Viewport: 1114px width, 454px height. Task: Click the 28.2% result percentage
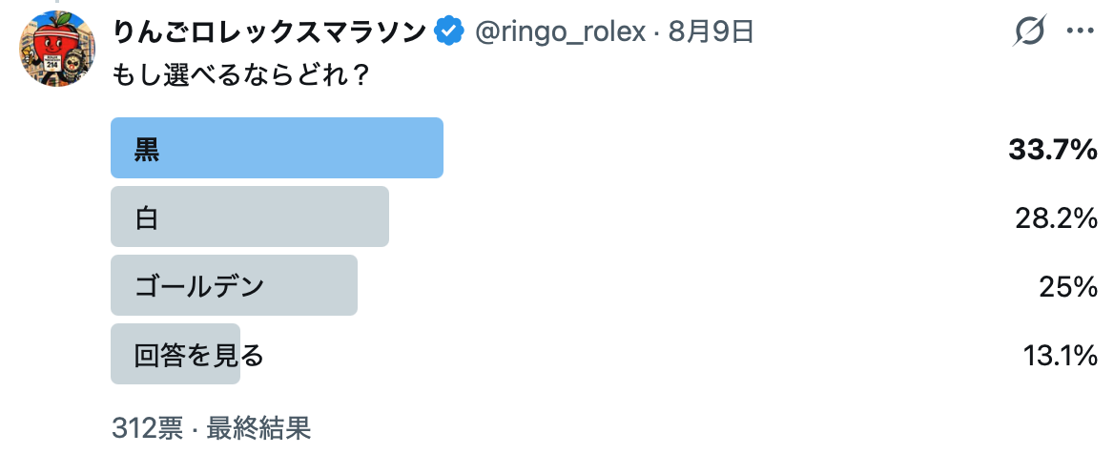coord(1057,218)
